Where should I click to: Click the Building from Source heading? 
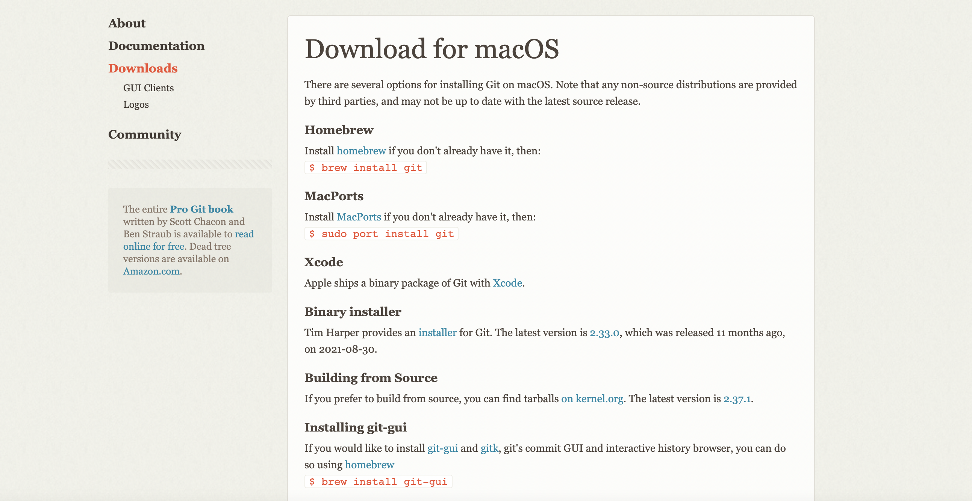point(371,378)
